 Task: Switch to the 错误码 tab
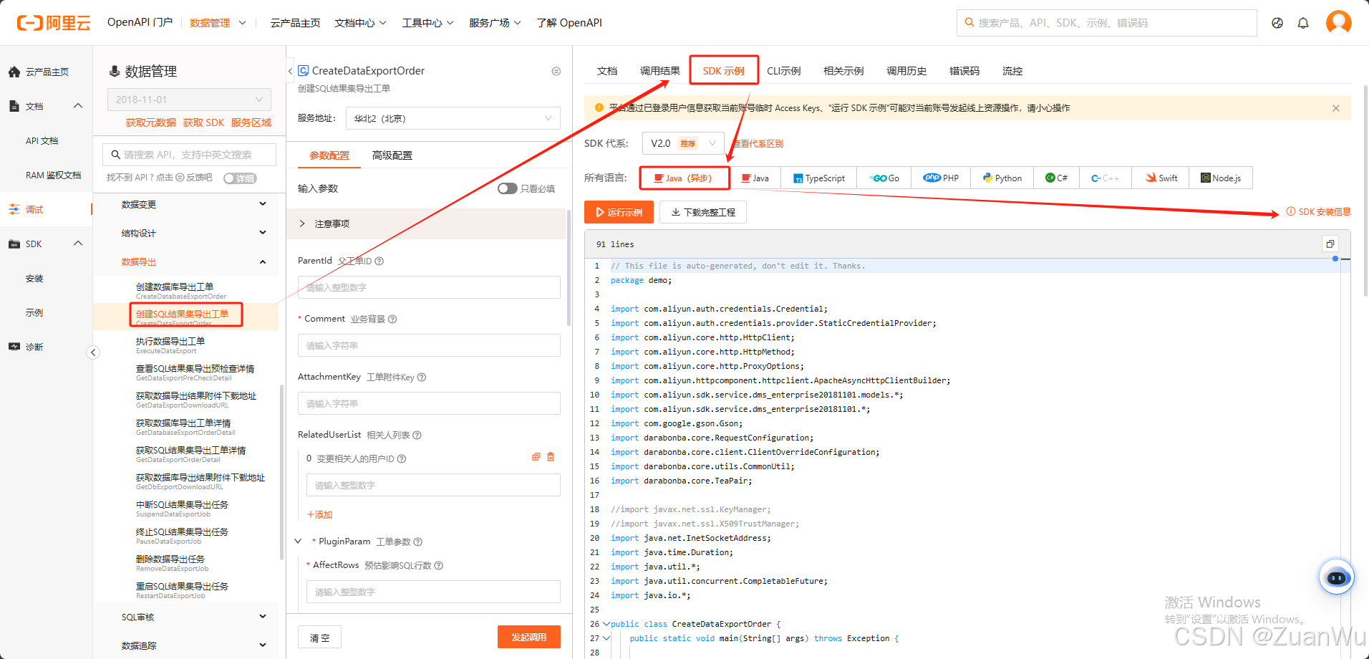click(964, 71)
